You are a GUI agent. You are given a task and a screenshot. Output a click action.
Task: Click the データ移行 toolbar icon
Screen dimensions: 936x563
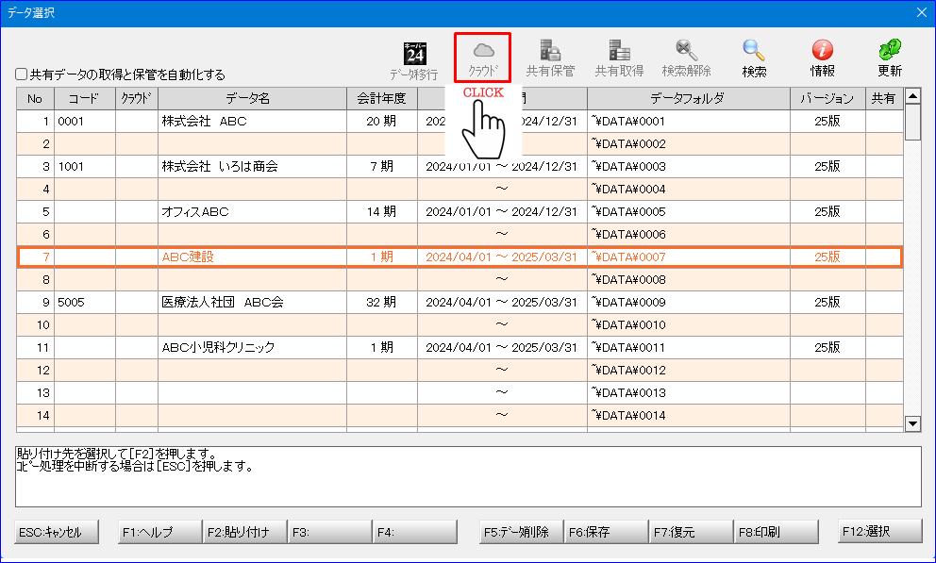414,58
